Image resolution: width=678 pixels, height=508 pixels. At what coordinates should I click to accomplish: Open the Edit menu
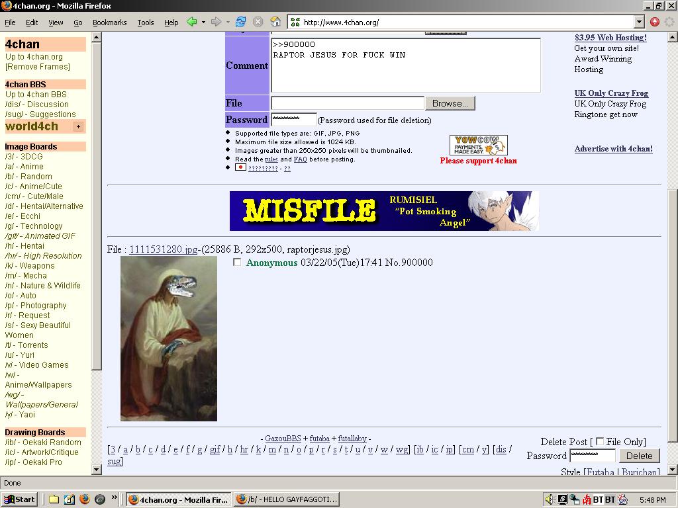32,22
